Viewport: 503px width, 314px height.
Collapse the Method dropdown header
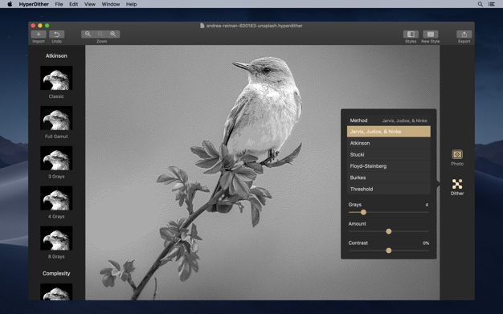pyautogui.click(x=388, y=120)
